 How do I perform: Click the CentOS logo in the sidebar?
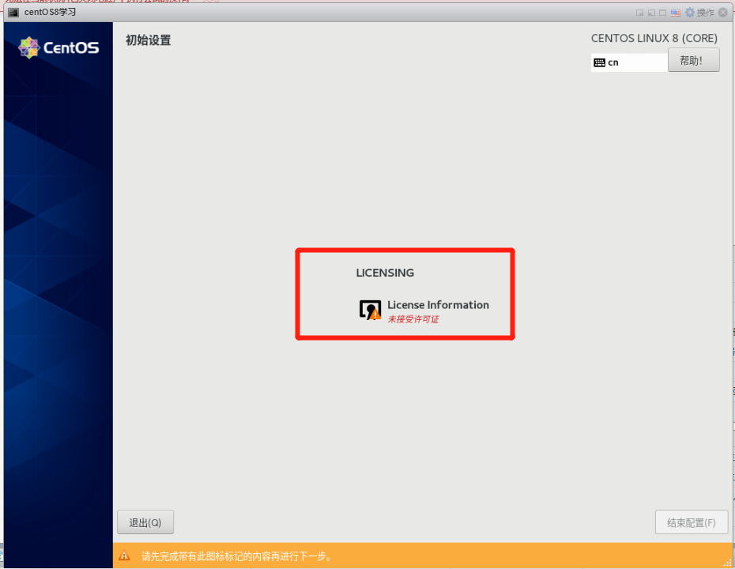click(x=58, y=47)
